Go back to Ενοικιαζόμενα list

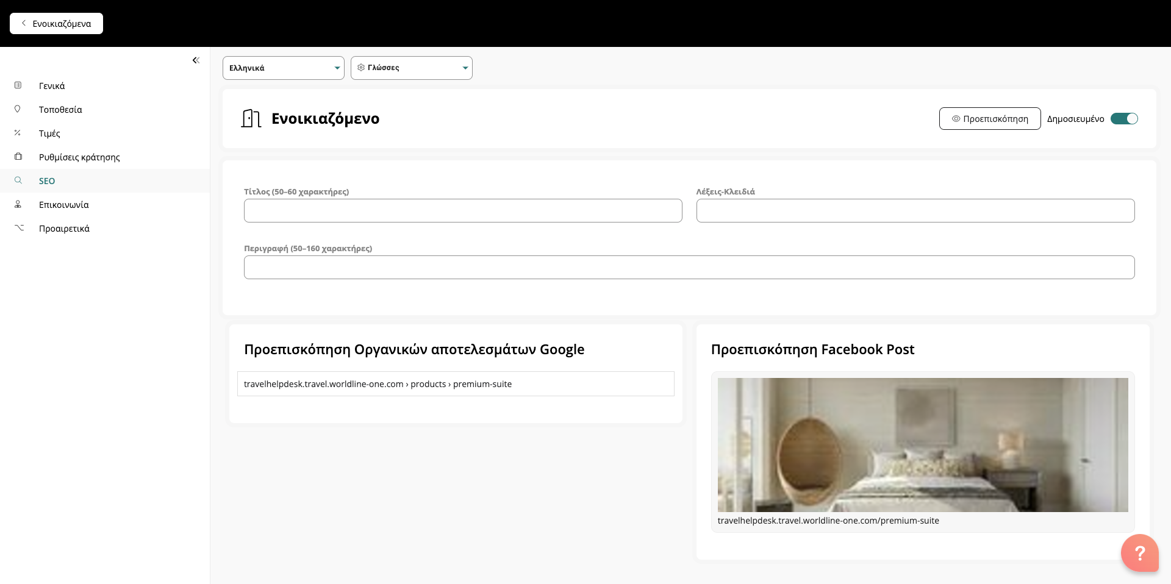(x=56, y=24)
